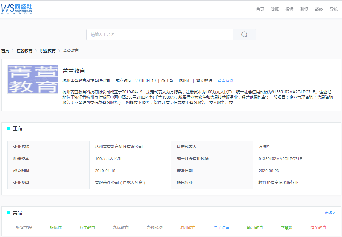Open the 战疫 top navigation item
Viewport: 342px width, 237px height.
click(x=319, y=9)
